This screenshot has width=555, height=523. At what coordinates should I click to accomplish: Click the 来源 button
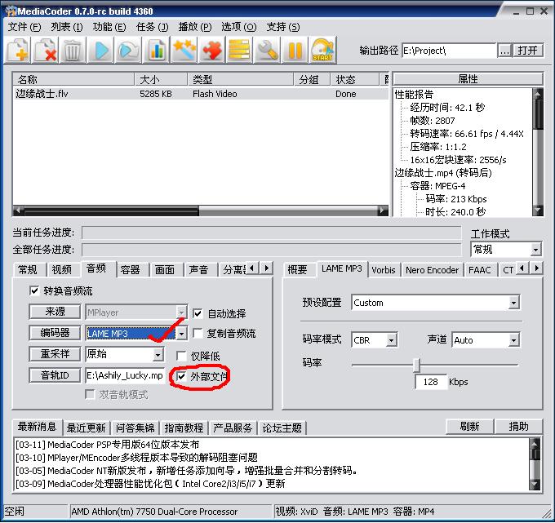point(55,312)
